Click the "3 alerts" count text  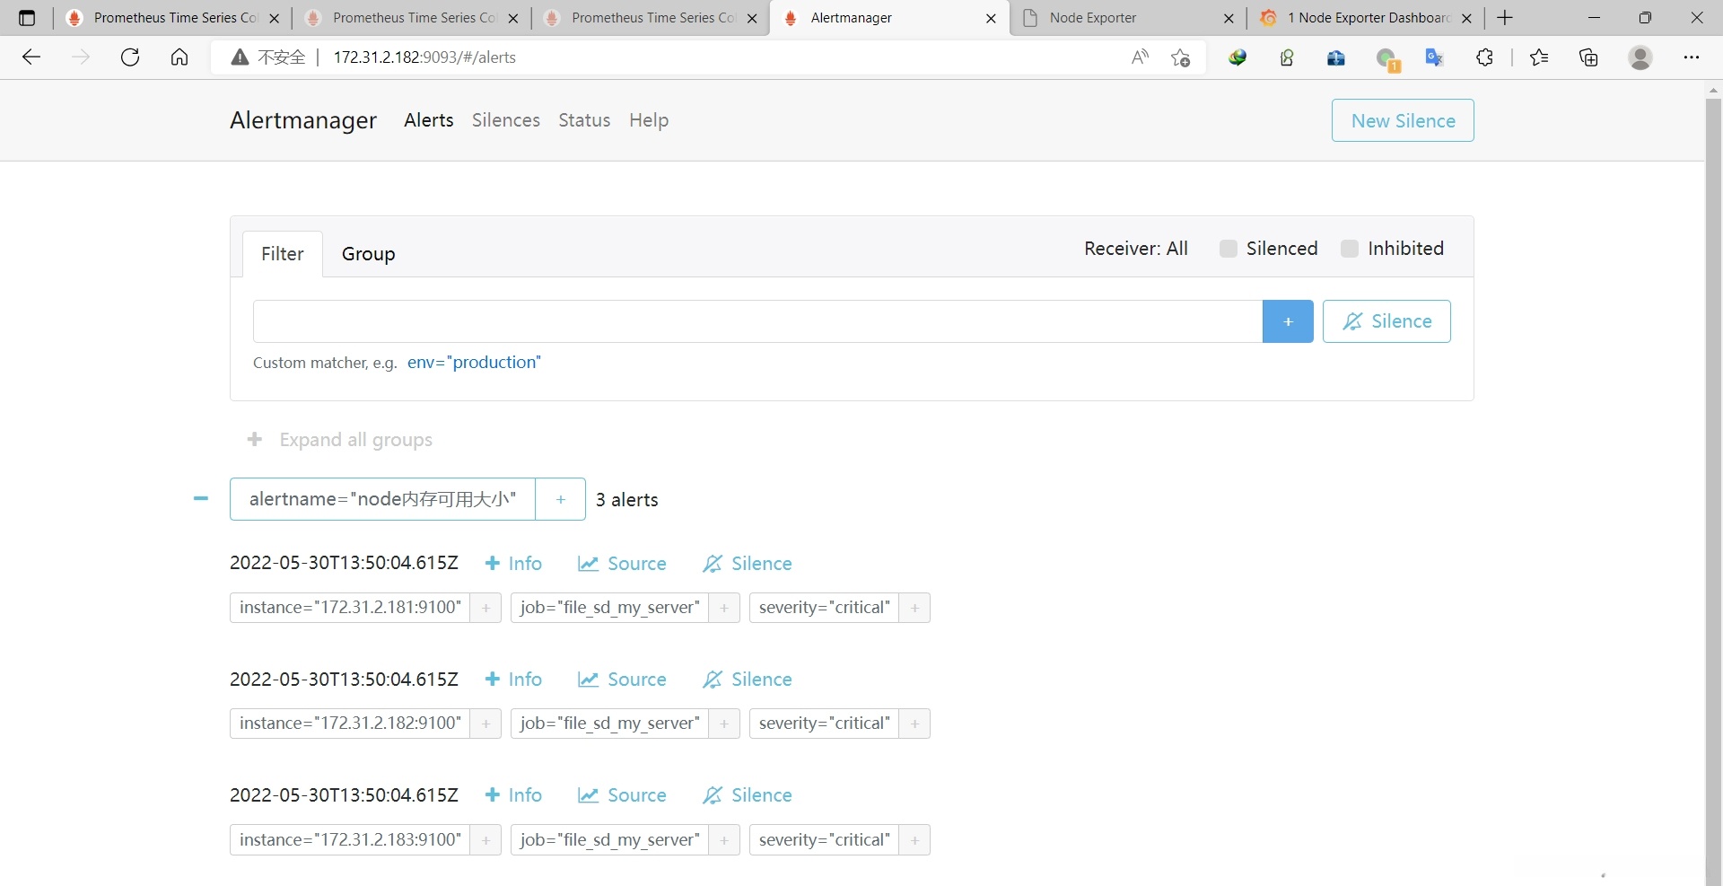[x=627, y=500]
